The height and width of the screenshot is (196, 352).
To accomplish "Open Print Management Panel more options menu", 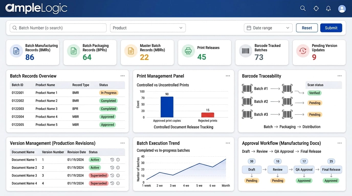I will tap(228, 76).
